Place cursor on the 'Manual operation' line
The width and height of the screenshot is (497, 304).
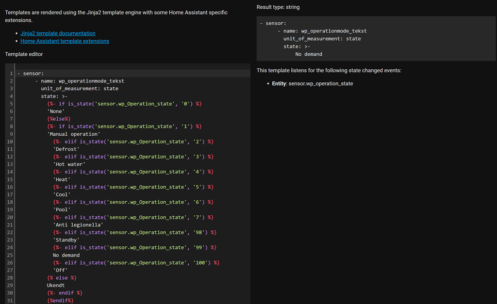point(73,134)
